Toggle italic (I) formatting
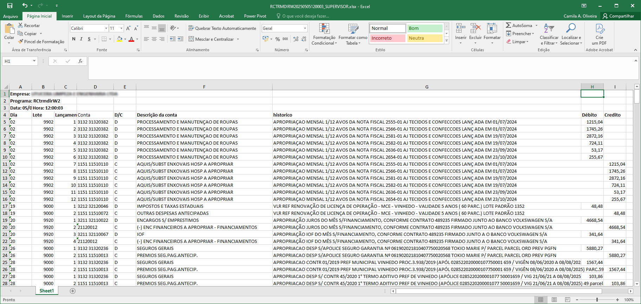 coord(81,39)
